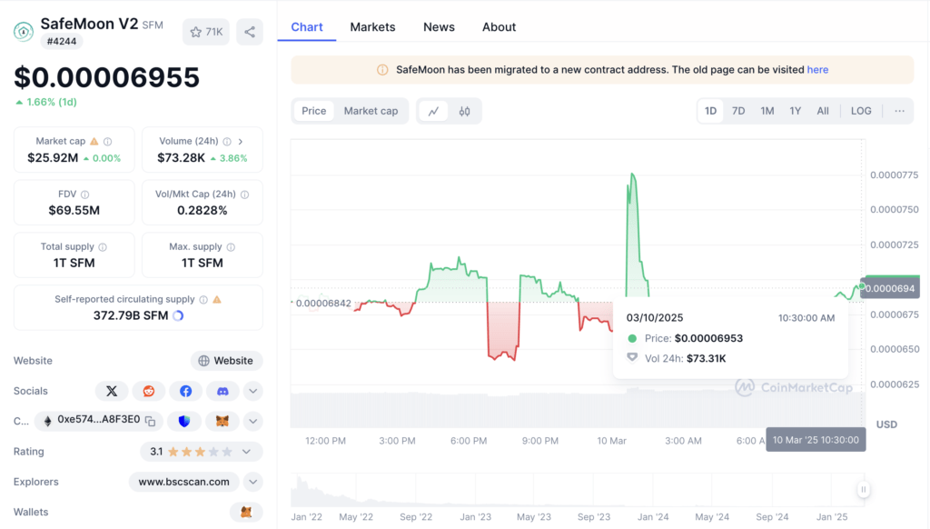The height and width of the screenshot is (529, 930).
Task: Open the Discord social link
Action: tap(223, 391)
